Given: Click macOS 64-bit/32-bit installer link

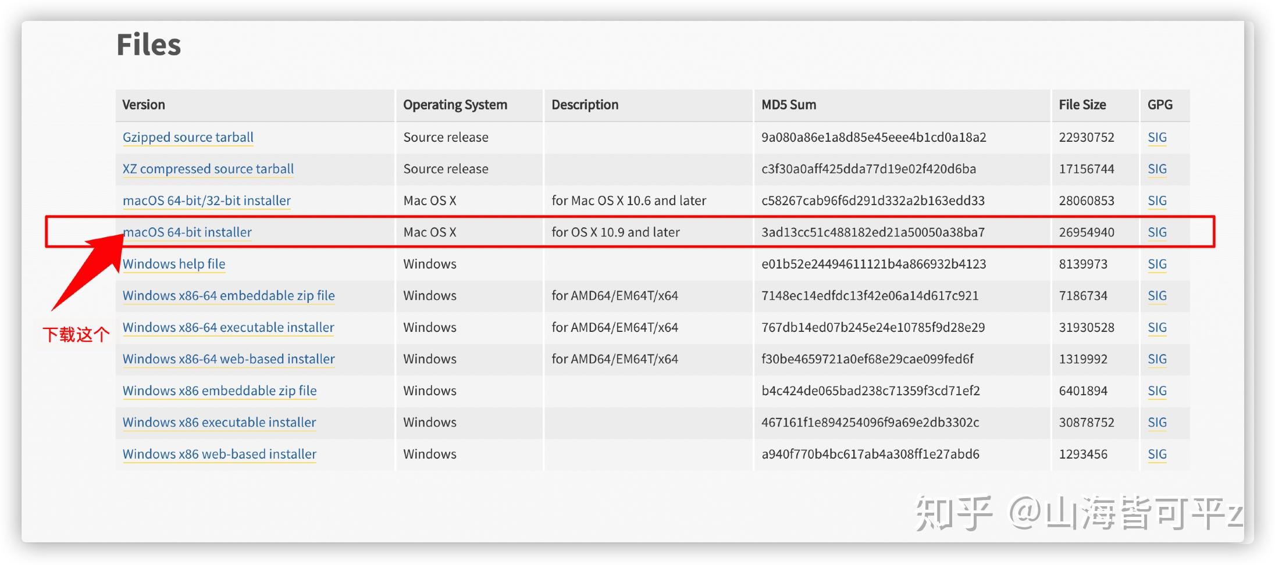Looking at the screenshot, I should click(x=206, y=201).
